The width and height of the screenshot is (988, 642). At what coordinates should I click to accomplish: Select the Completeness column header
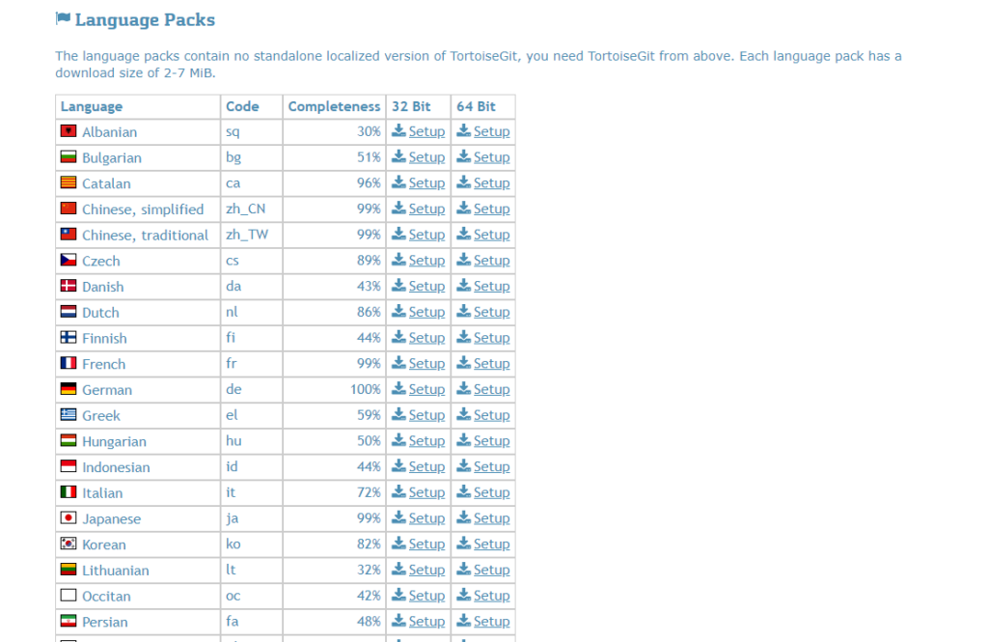click(334, 106)
